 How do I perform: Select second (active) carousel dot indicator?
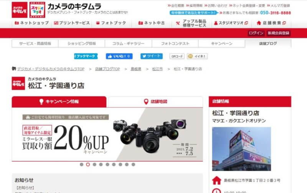click(x=88, y=165)
